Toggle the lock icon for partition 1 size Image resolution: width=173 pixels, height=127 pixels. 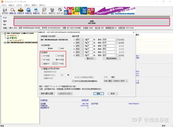pyautogui.click(x=86, y=40)
